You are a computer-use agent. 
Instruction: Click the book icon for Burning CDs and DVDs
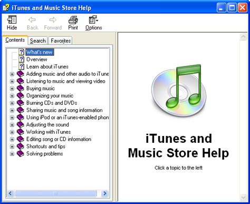click(21, 103)
